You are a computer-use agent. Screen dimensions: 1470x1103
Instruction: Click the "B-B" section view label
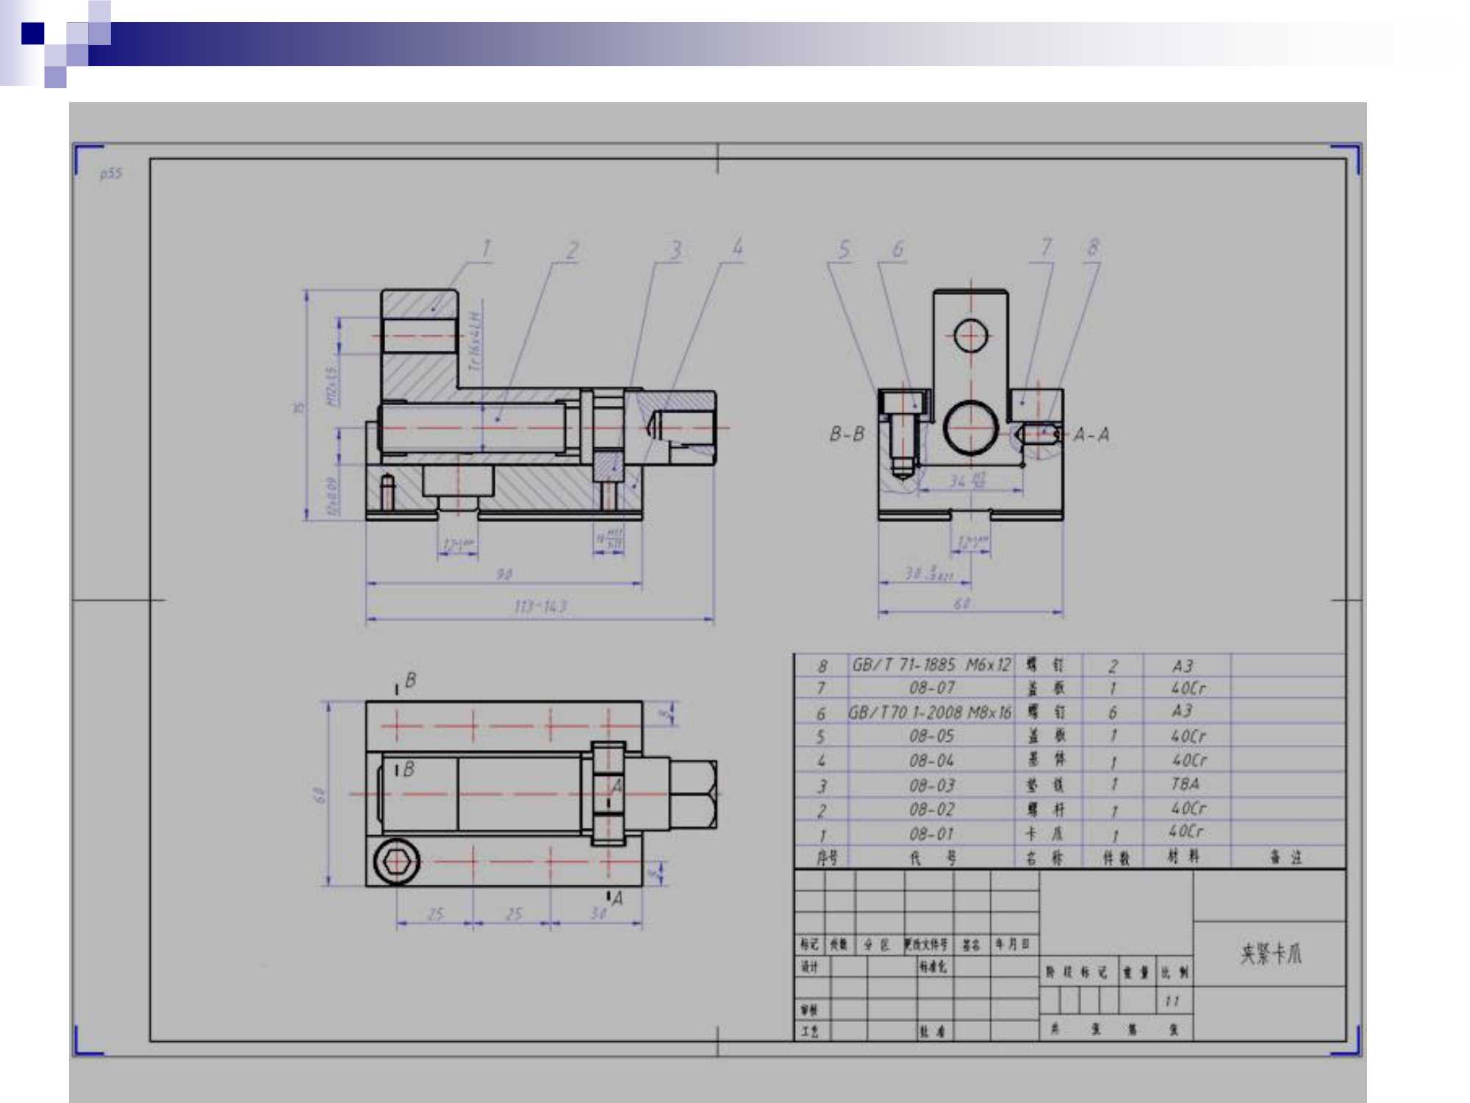click(x=847, y=434)
